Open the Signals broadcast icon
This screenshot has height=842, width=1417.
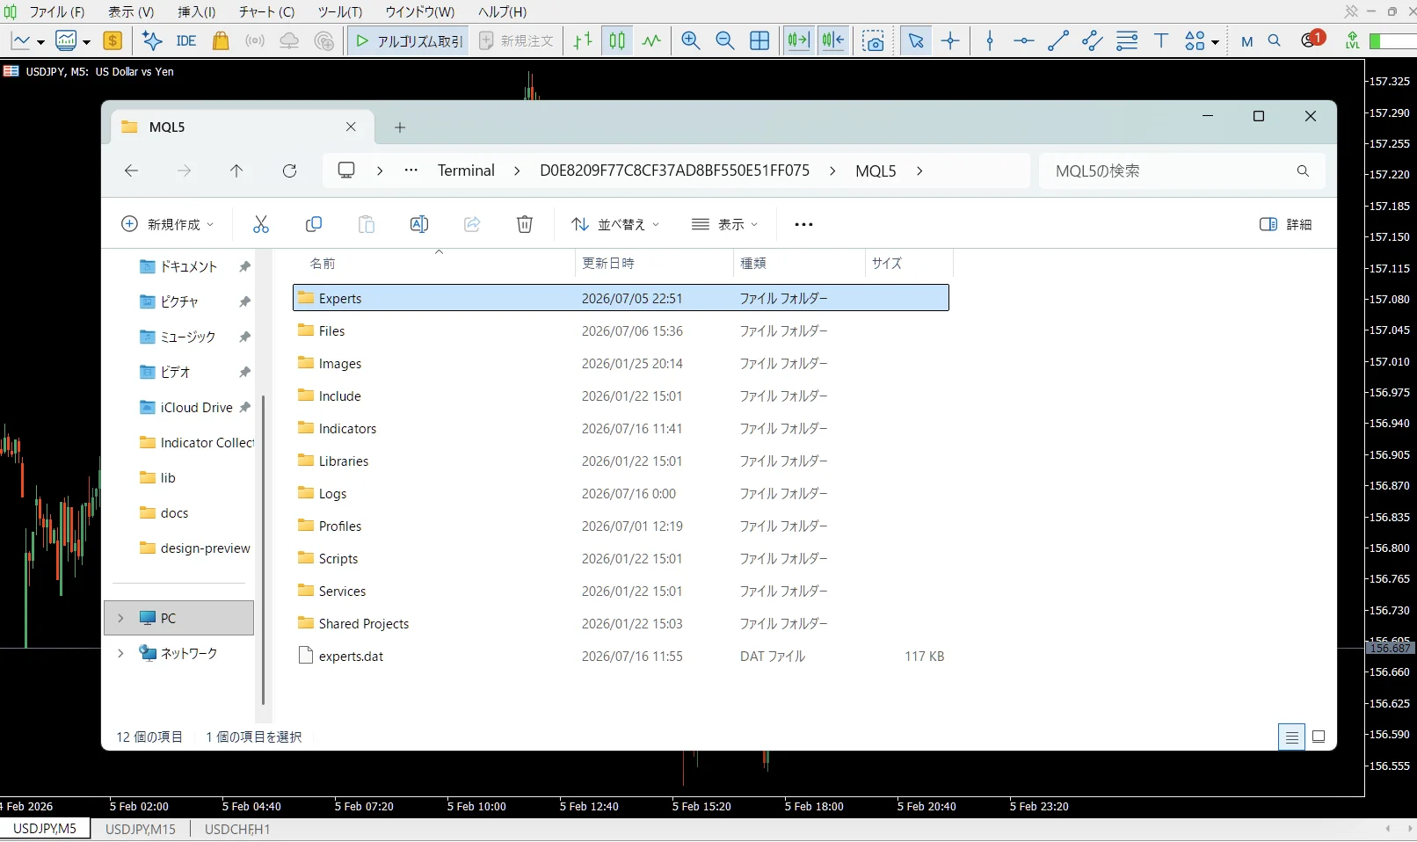point(255,40)
